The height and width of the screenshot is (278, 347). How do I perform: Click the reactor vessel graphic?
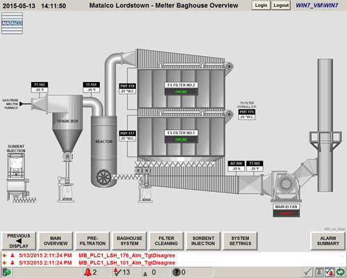[x=103, y=151]
